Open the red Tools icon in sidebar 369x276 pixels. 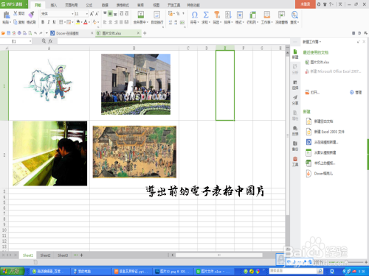(x=295, y=159)
